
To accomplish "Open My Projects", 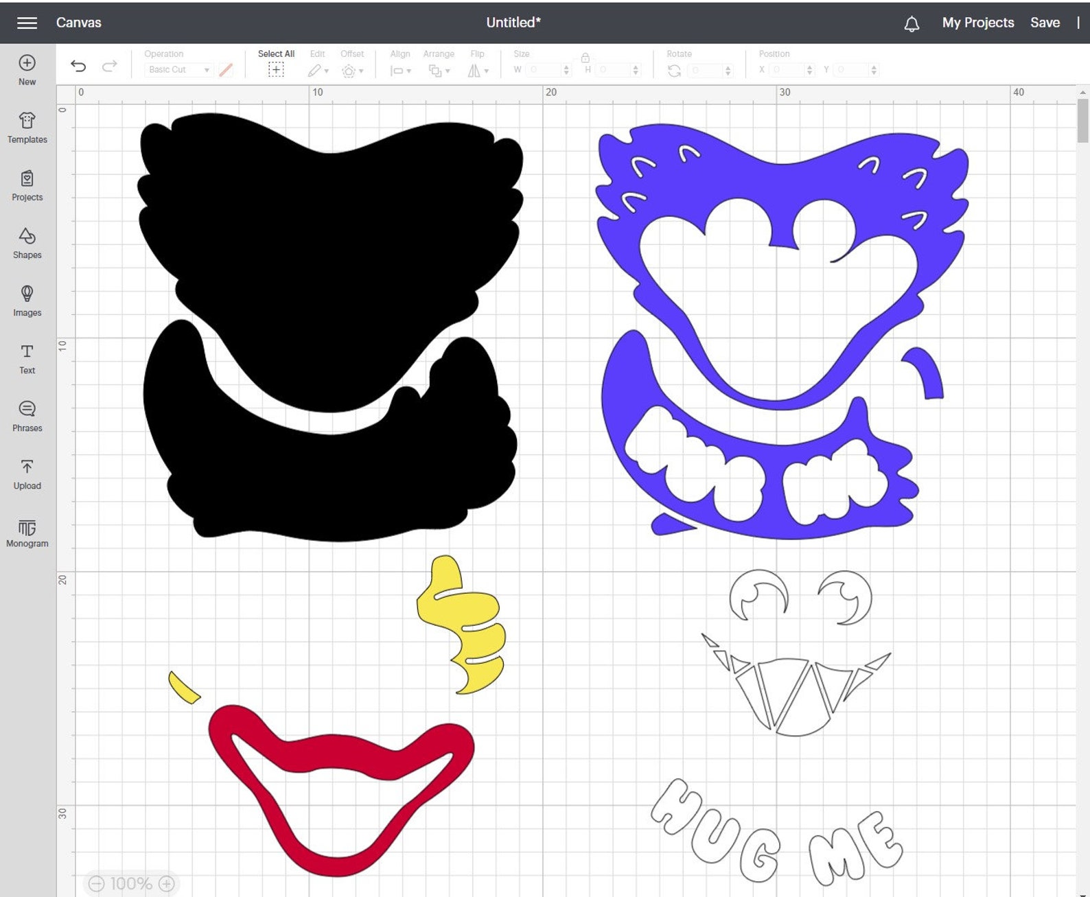I will point(977,23).
